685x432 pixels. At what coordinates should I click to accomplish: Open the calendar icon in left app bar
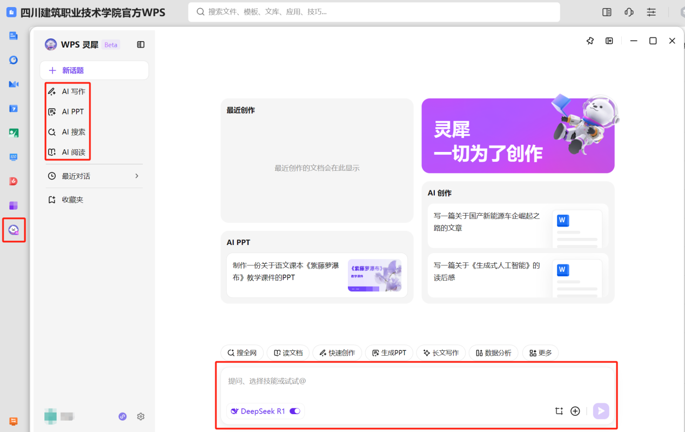[x=14, y=109]
